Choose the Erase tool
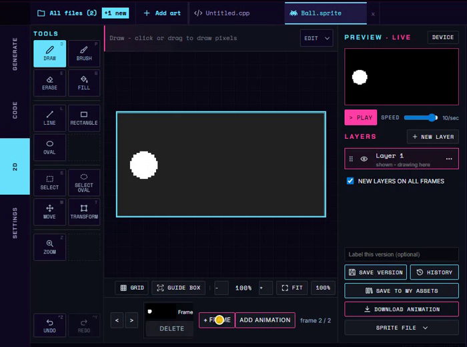Viewport: 467px width, 347px height. (50, 83)
